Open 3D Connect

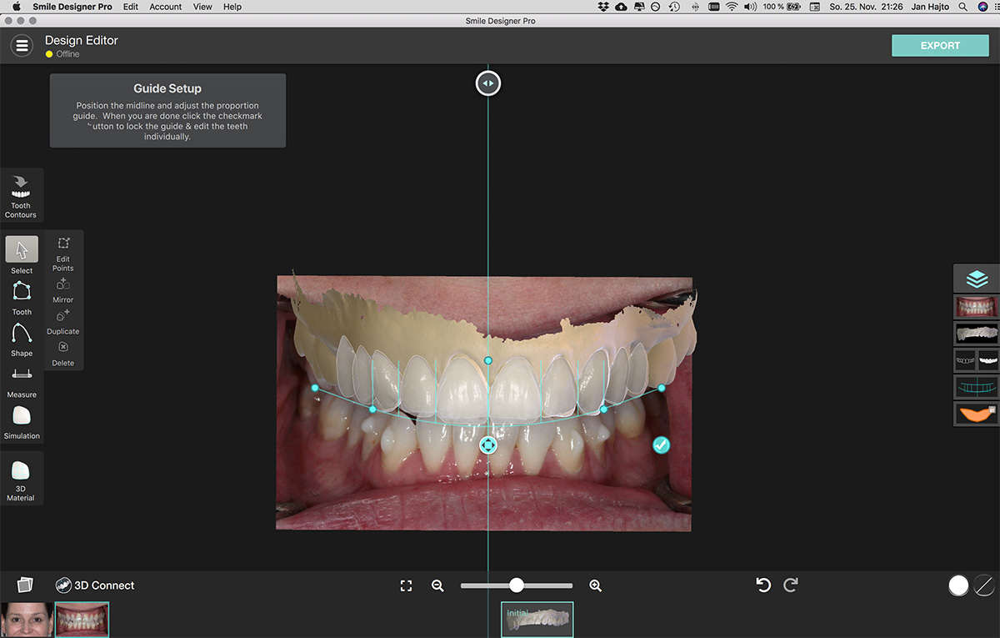[95, 585]
